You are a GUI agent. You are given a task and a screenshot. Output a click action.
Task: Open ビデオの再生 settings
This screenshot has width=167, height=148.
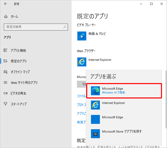tap(18, 93)
